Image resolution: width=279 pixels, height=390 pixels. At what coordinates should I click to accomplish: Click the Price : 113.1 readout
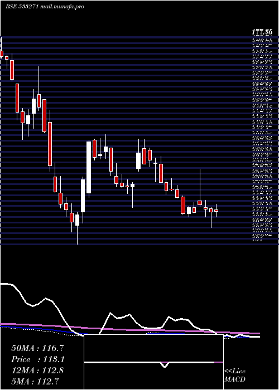coord(38,359)
